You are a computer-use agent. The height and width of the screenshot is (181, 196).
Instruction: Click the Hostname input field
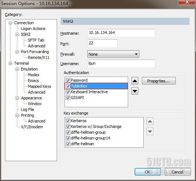click(x=121, y=33)
